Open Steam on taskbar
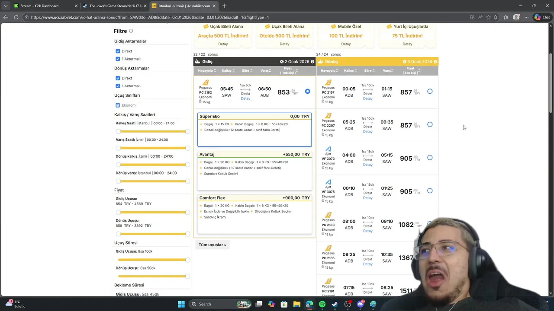The image size is (554, 311). (x=335, y=304)
